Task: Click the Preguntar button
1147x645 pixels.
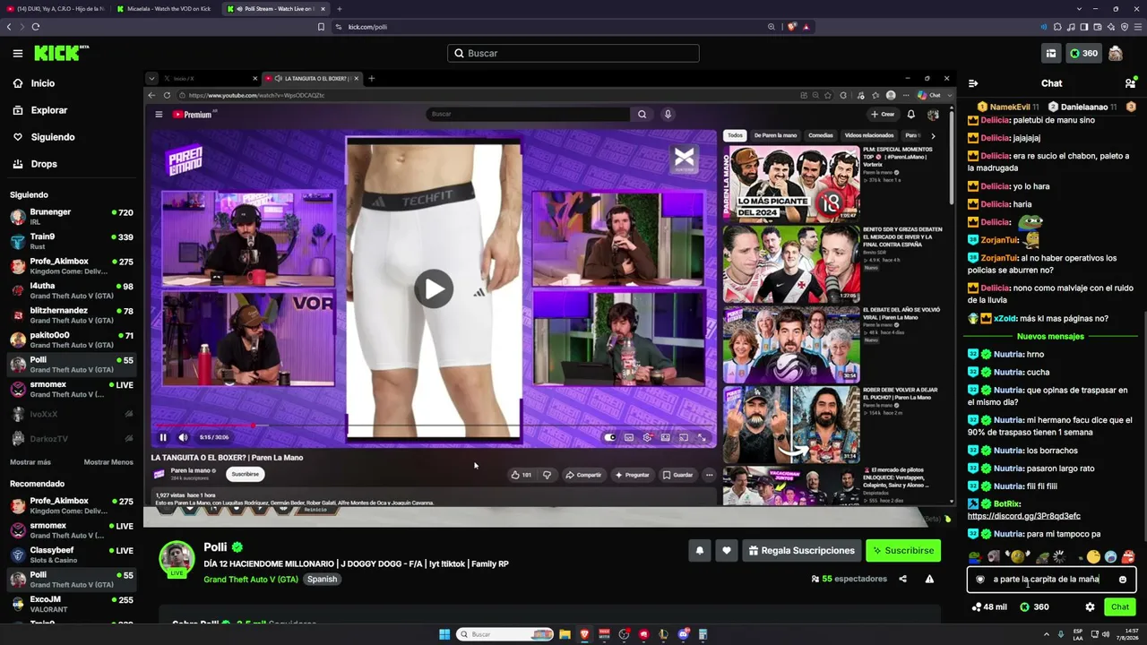Action: (632, 475)
